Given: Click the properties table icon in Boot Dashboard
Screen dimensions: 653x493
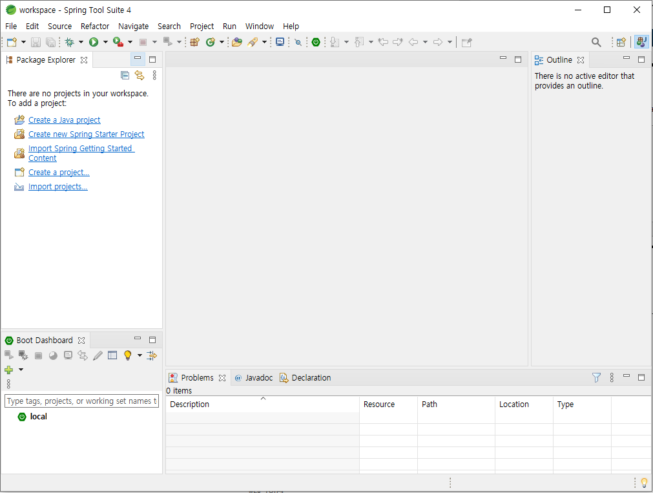Looking at the screenshot, I should click(x=112, y=355).
